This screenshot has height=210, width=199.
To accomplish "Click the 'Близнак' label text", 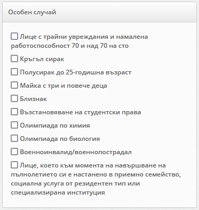I will pos(34,99).
